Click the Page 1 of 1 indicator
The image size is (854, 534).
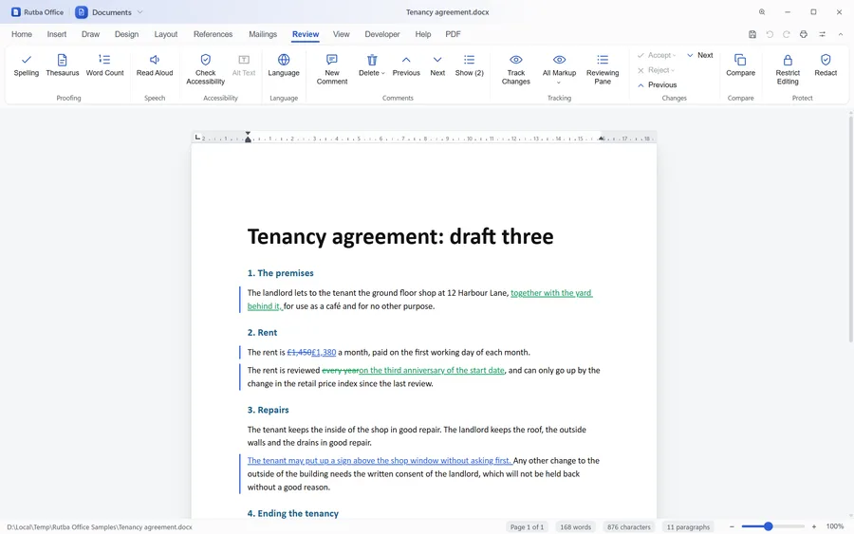point(527,527)
